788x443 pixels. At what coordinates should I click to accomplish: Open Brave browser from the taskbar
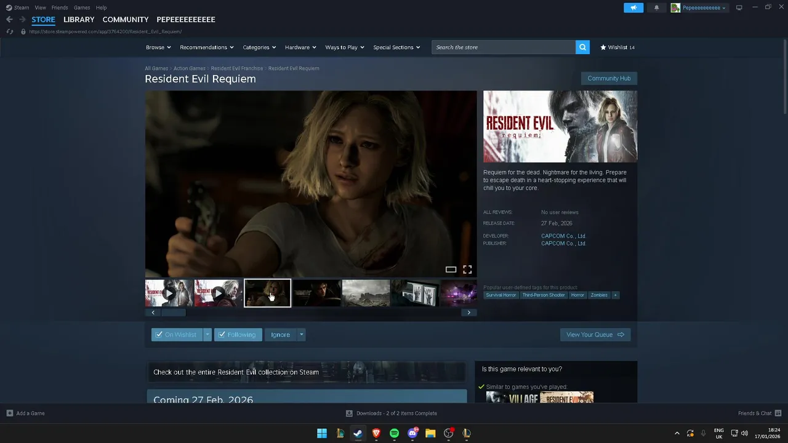tap(376, 433)
